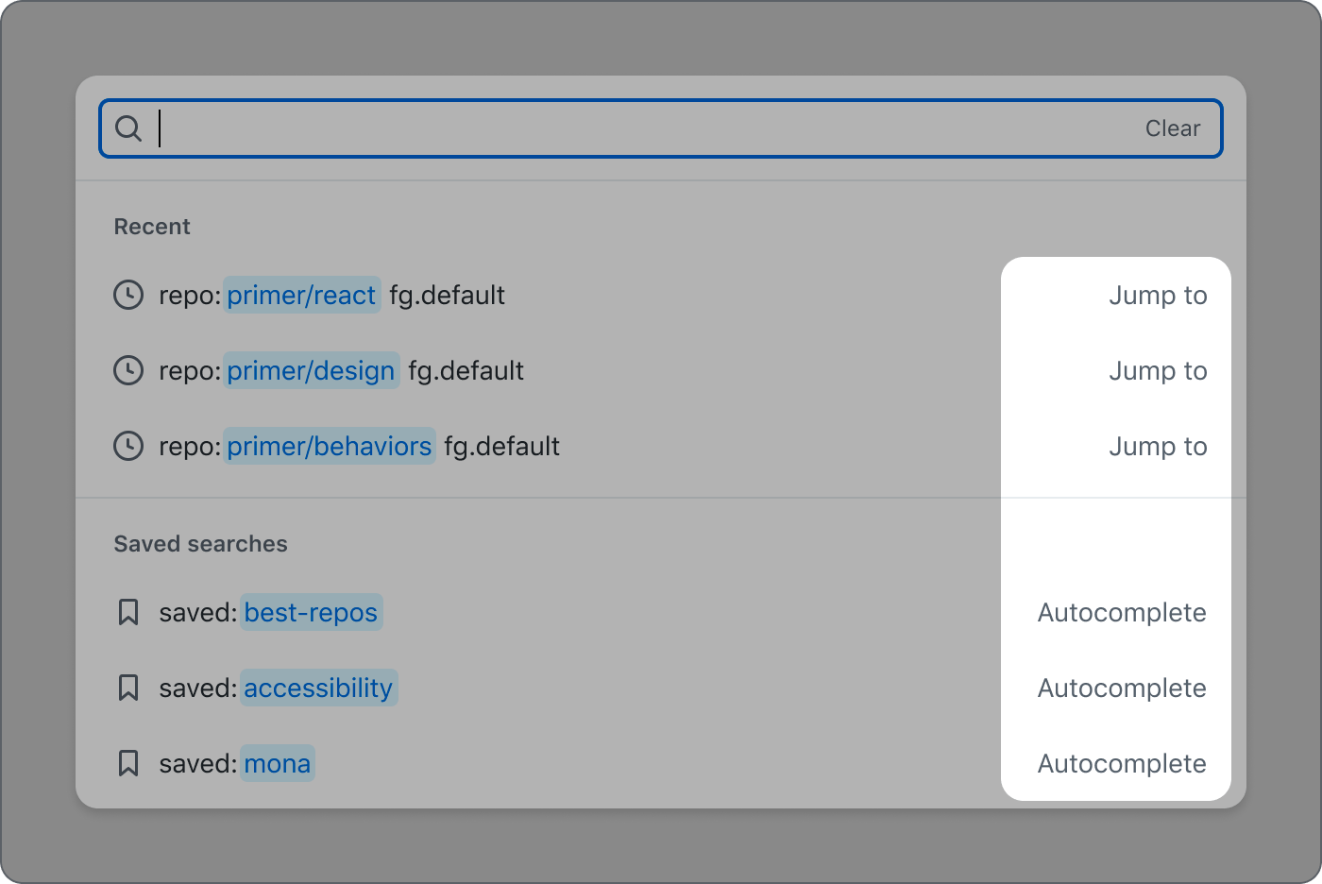Image resolution: width=1322 pixels, height=884 pixels.
Task: Autocomplete the best-repos saved search
Action: click(1122, 612)
